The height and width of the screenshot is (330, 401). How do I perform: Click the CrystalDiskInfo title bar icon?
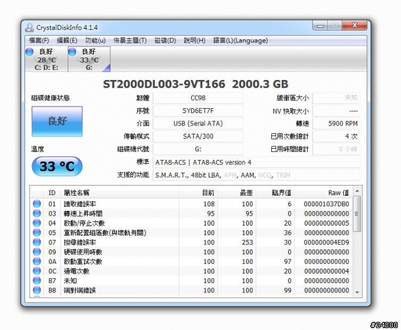(29, 27)
